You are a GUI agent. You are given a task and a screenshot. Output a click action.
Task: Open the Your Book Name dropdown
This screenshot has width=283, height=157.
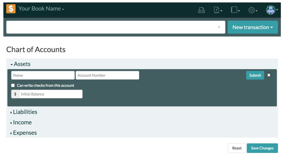(41, 9)
